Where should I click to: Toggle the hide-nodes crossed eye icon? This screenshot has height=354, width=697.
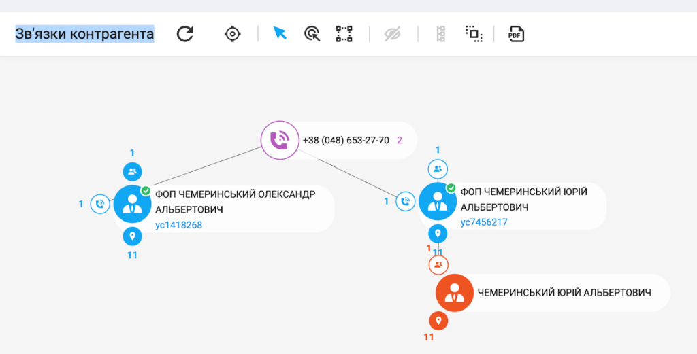[393, 34]
